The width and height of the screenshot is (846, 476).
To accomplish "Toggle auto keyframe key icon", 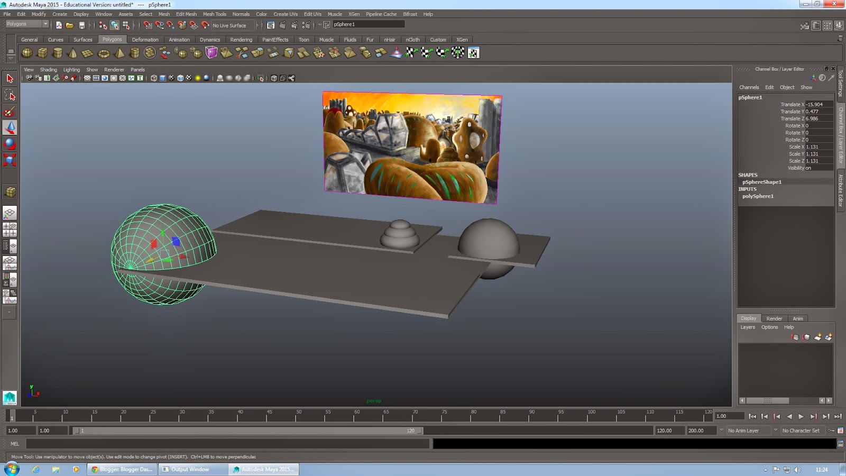I will pos(831,431).
